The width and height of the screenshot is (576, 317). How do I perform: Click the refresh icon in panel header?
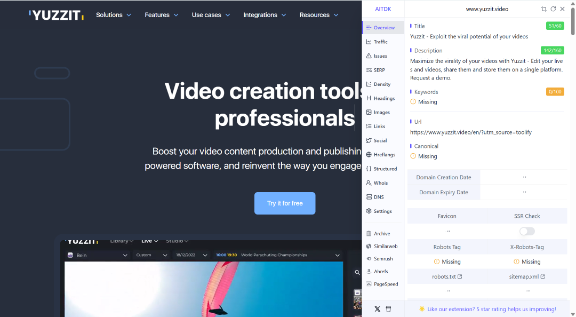click(553, 9)
